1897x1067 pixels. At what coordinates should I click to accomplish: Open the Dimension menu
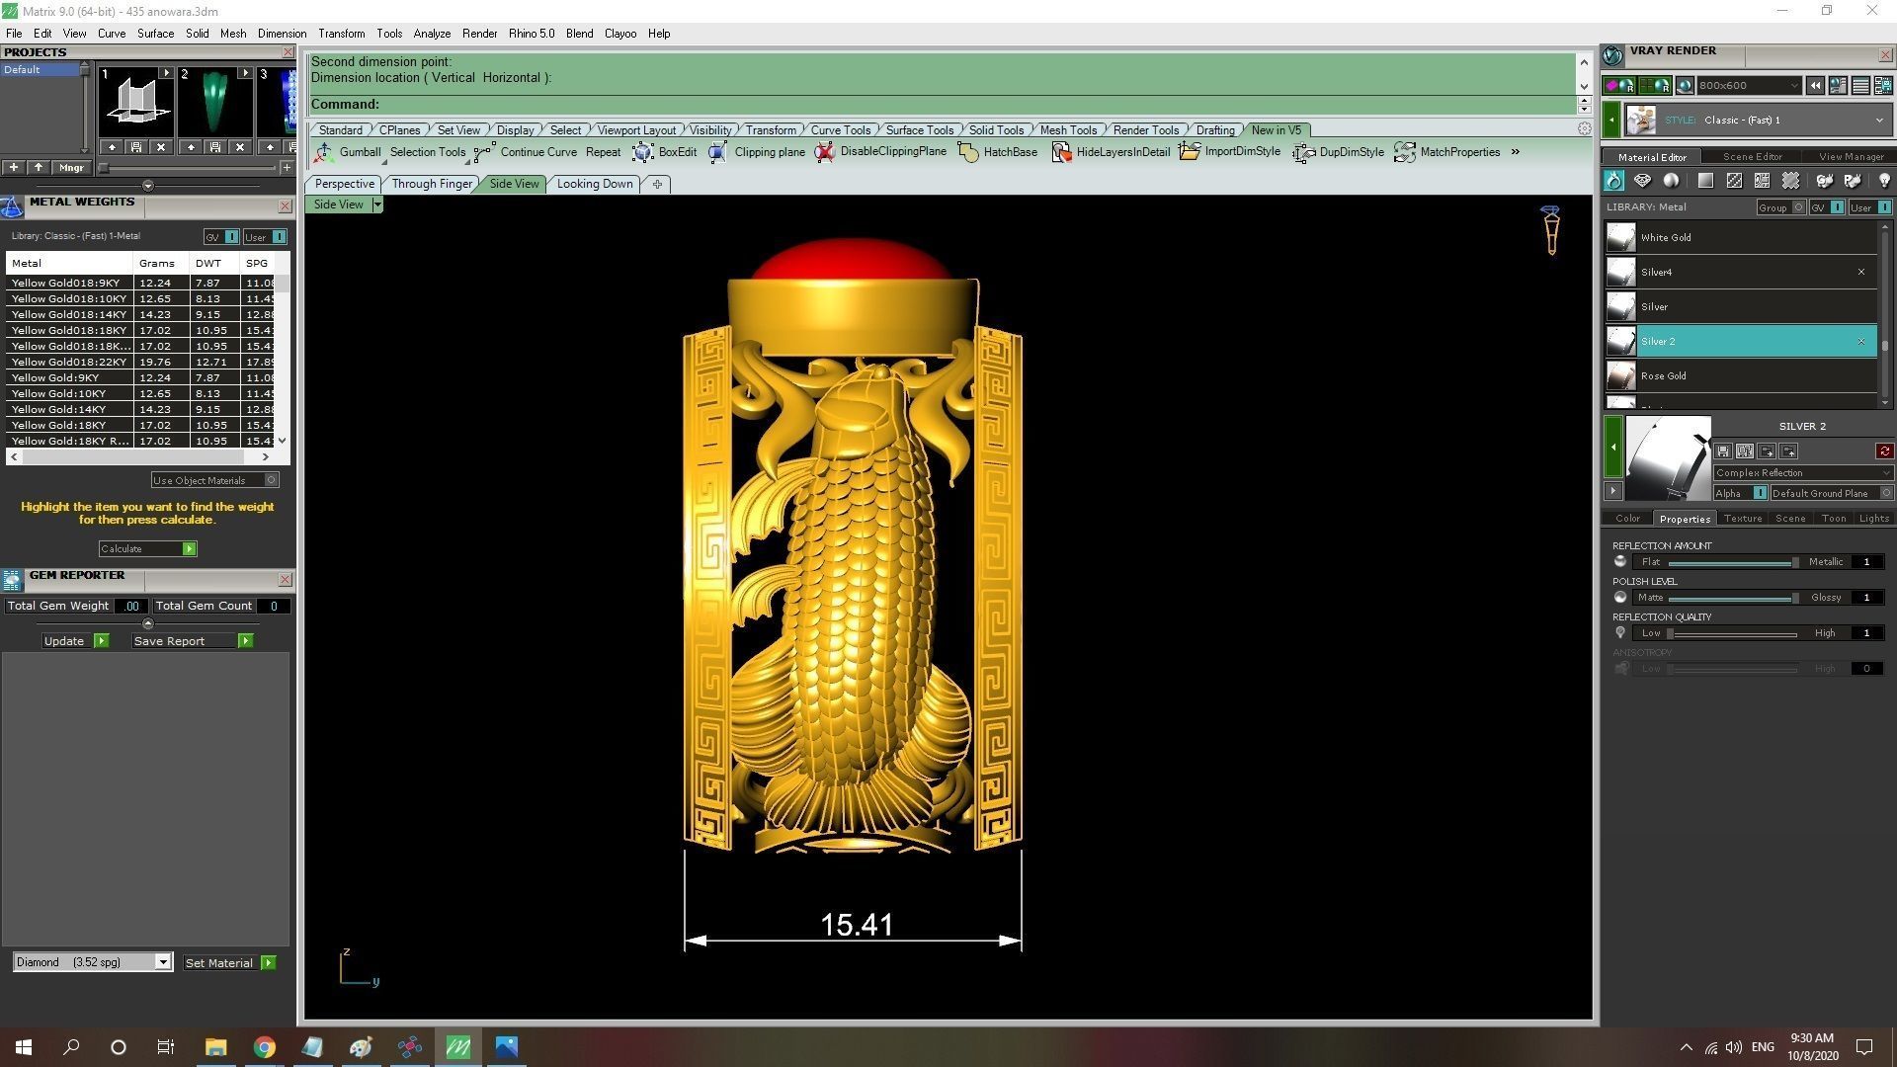tap(282, 34)
